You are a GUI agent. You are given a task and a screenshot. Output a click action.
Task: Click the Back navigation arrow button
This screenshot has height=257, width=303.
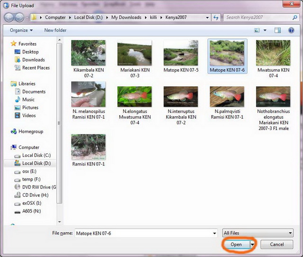(x=9, y=18)
